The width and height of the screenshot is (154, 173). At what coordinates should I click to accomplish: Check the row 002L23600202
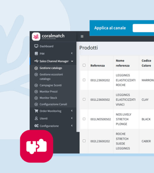click(x=84, y=141)
